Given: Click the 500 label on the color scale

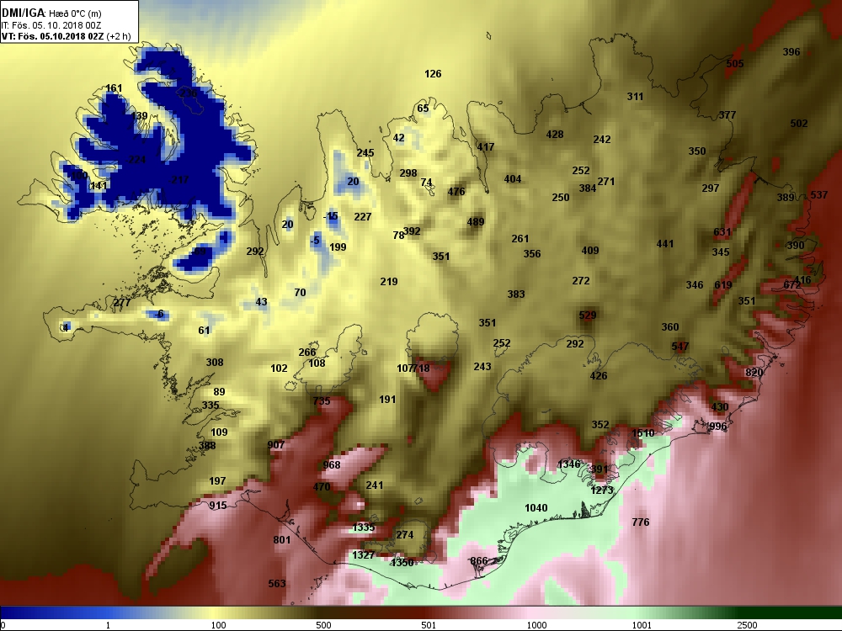Looking at the screenshot, I should (323, 625).
